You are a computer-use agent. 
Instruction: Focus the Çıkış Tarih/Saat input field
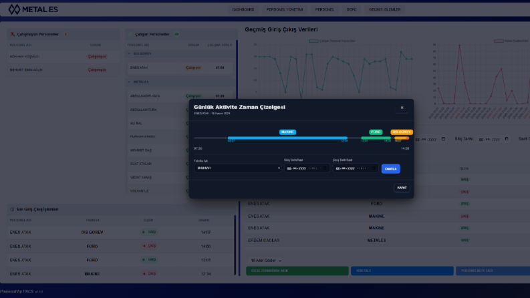(x=356, y=168)
